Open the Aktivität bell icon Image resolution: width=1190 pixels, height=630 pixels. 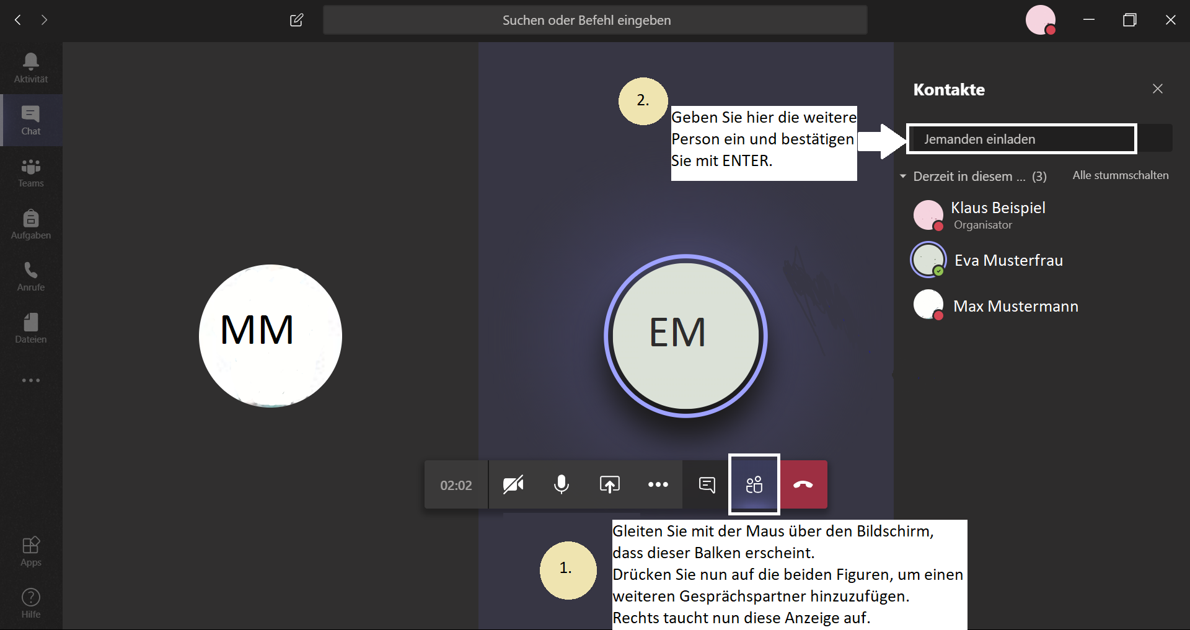click(31, 68)
